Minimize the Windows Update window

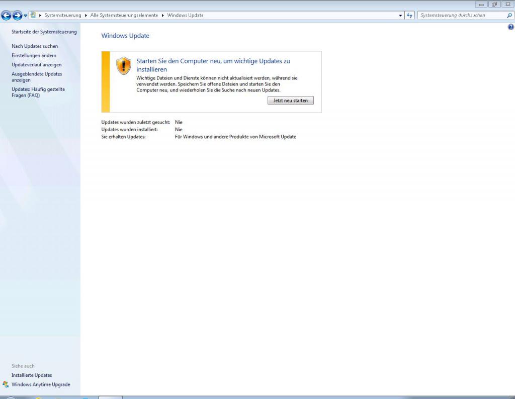click(x=481, y=5)
